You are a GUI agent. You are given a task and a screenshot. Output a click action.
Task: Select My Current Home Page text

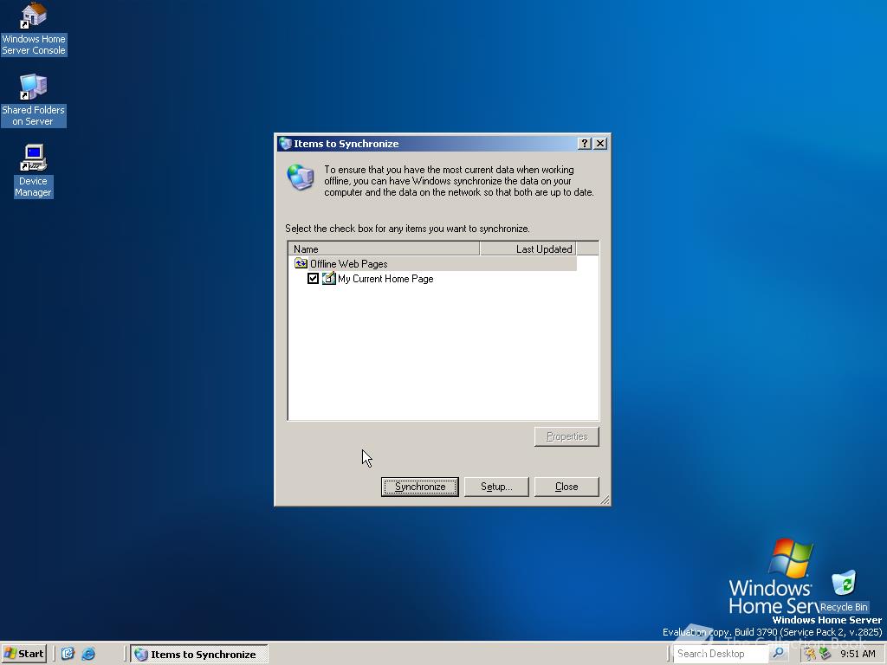385,279
